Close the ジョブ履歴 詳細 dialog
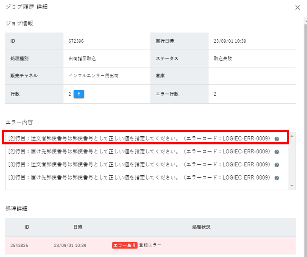 coord(298,8)
